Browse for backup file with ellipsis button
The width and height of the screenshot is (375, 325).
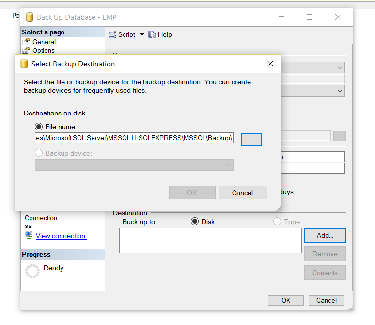251,139
